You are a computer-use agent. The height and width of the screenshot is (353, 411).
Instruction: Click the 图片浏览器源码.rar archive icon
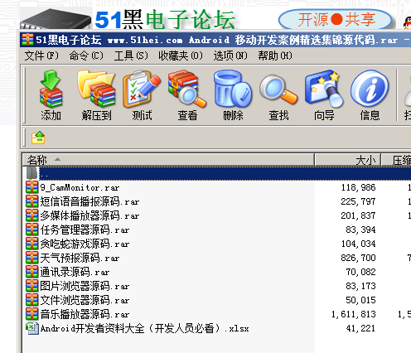[x=31, y=286]
